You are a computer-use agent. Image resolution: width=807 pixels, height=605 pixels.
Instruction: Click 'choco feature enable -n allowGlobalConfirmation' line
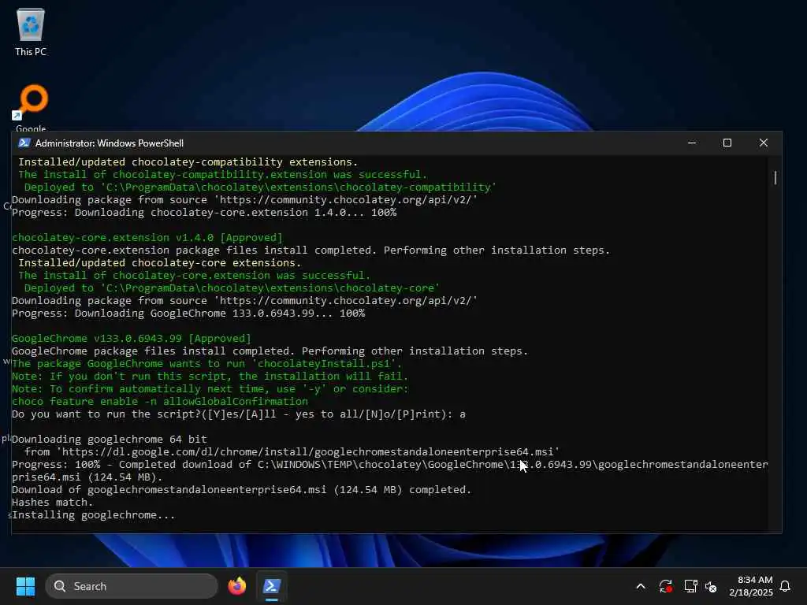(x=159, y=401)
